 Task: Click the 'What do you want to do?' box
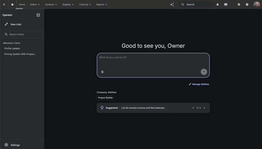[x=153, y=65]
